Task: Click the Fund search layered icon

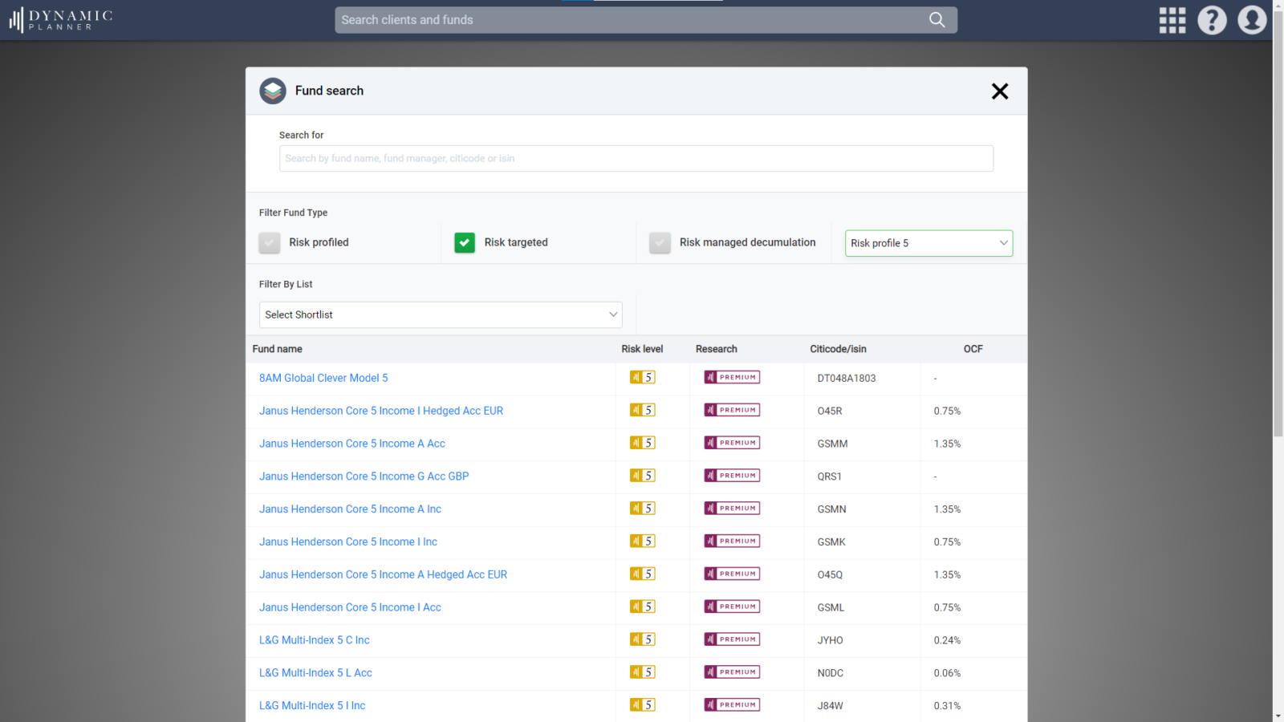Action: (273, 91)
